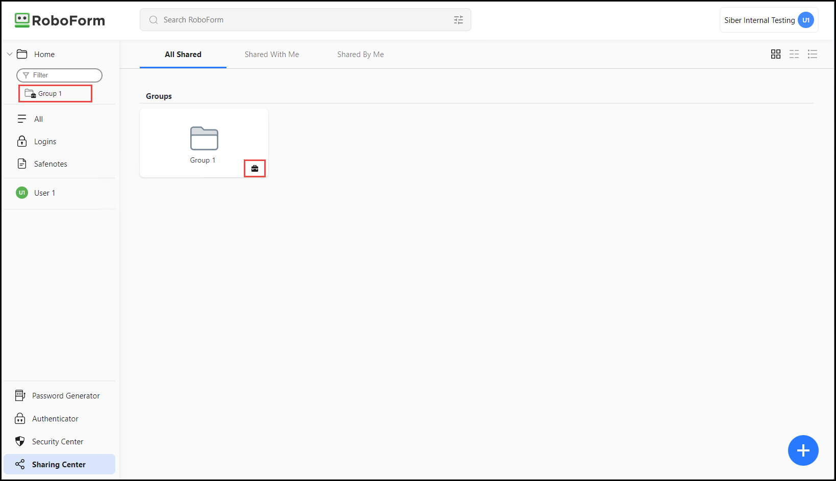Collapse the Home folder tree

10,54
